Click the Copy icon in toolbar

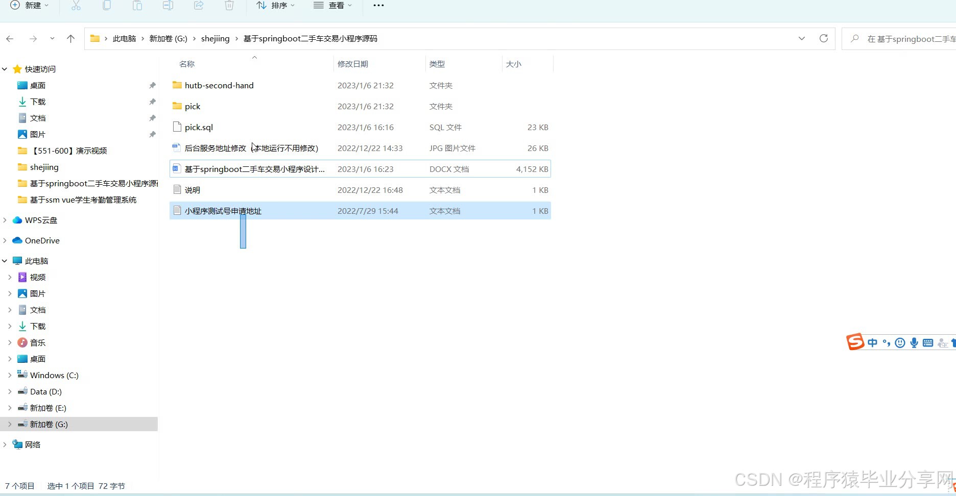(107, 5)
